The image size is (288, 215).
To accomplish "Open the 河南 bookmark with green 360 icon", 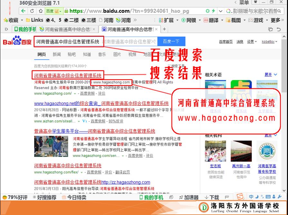I will [123, 20].
